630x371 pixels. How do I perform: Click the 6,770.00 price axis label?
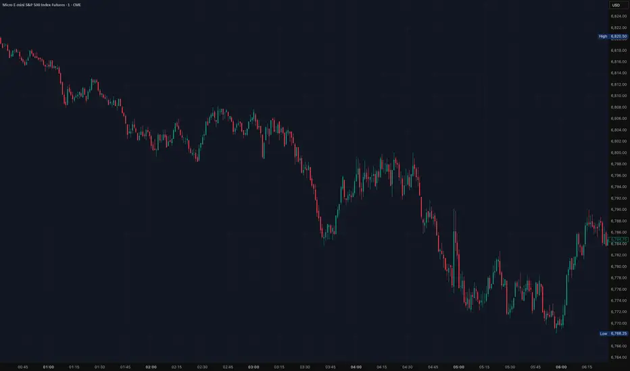click(619, 323)
